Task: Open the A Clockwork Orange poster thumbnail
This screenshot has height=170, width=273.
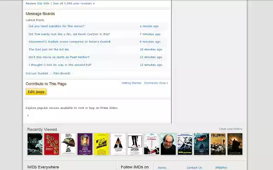Action: 118,144
